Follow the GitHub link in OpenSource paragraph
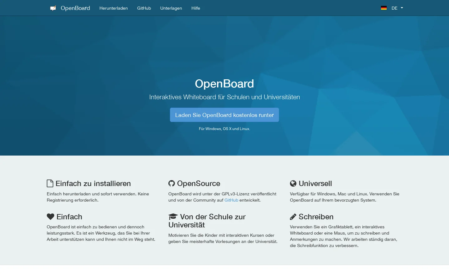The height and width of the screenshot is (280, 449). [231, 200]
